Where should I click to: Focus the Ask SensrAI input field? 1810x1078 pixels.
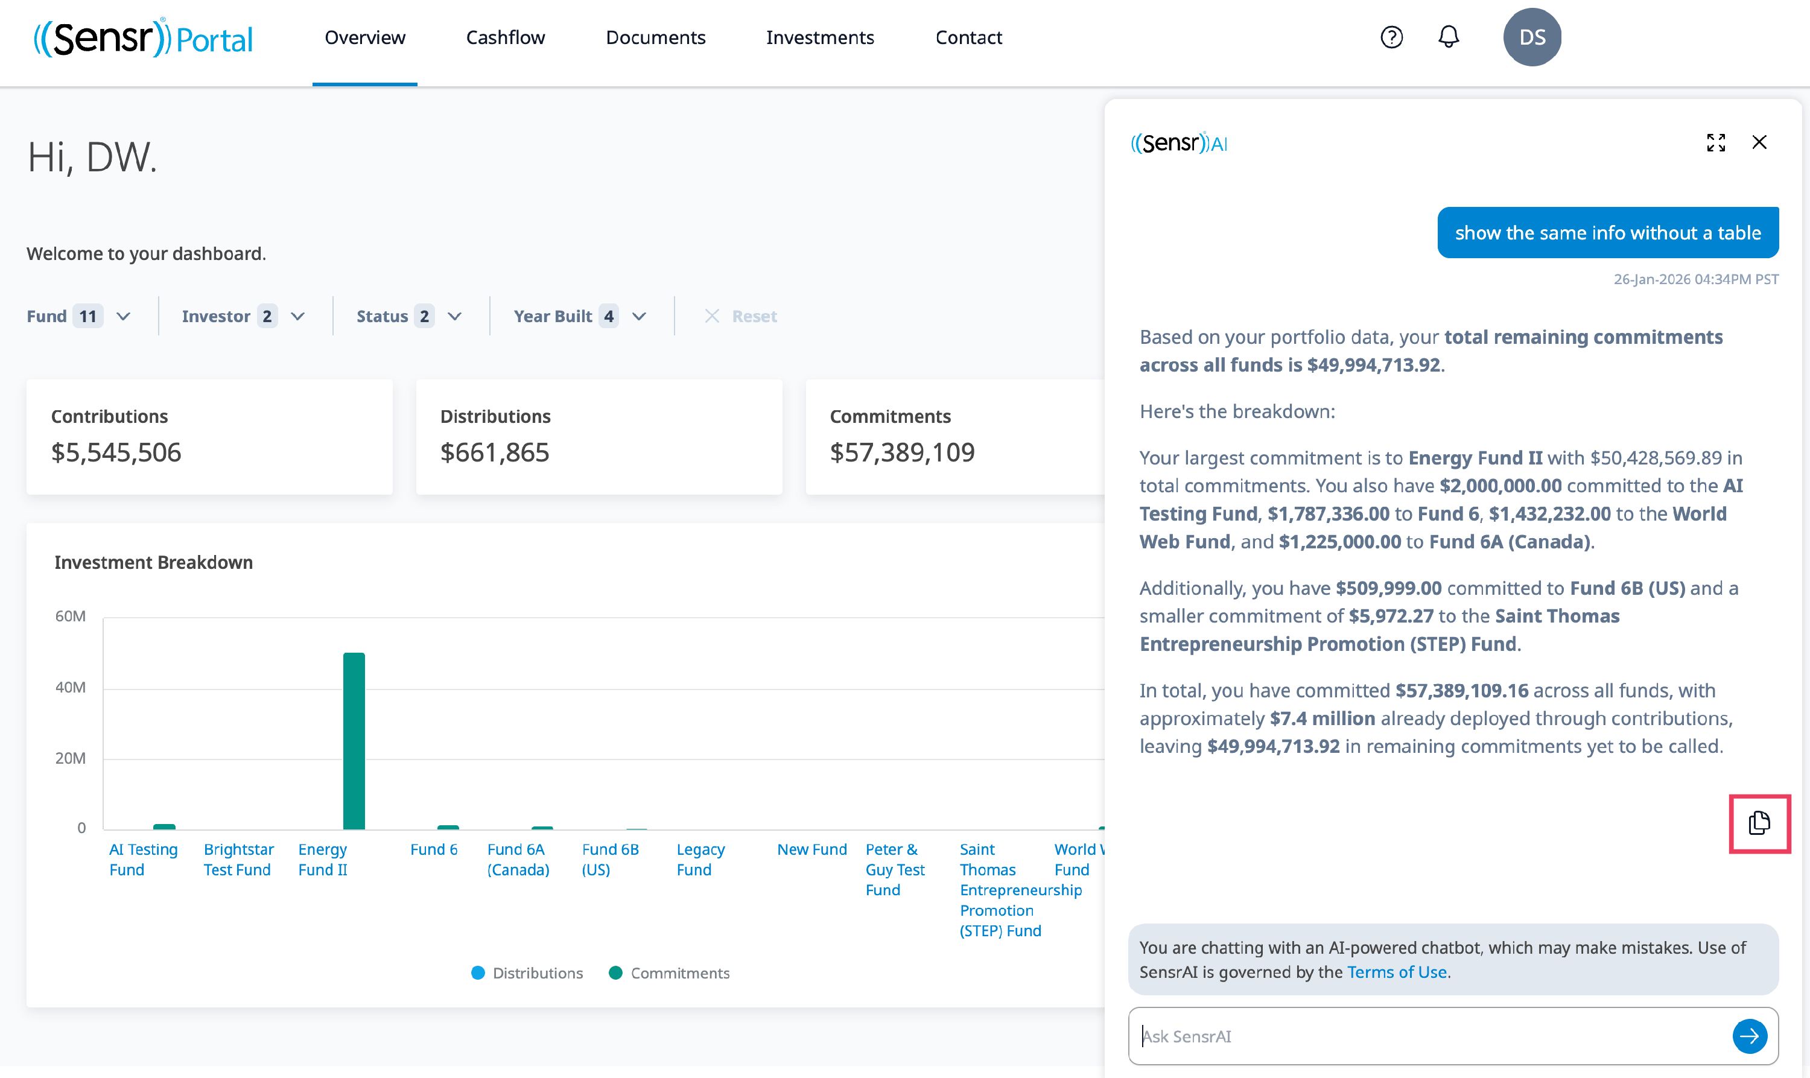[x=1424, y=1036]
